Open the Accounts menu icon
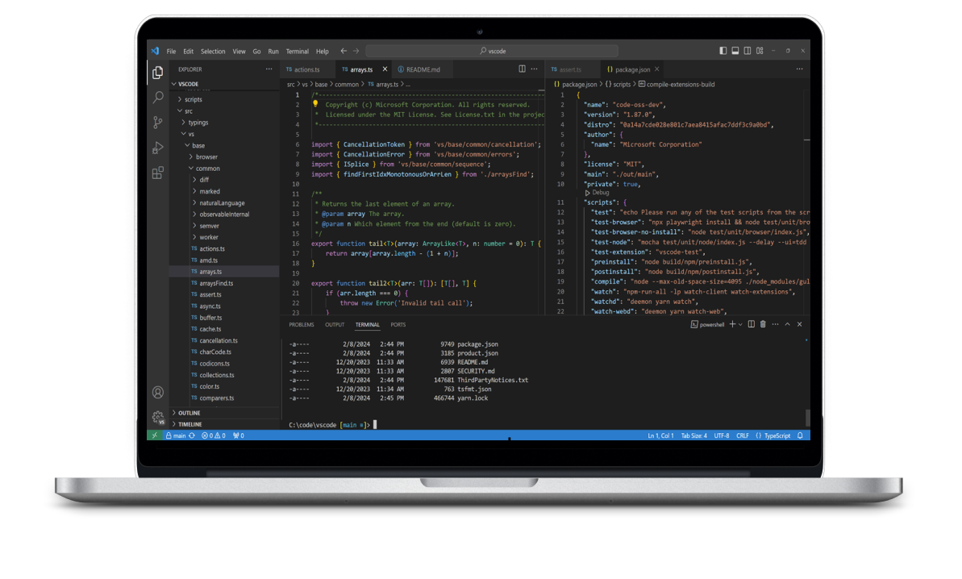This screenshot has width=962, height=579. (x=158, y=393)
